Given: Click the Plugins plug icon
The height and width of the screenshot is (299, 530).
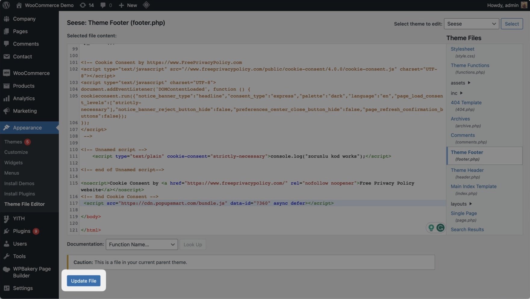Looking at the screenshot, I should (6, 231).
